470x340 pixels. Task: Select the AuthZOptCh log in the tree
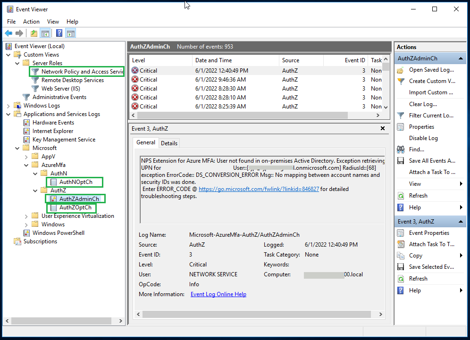pos(75,207)
